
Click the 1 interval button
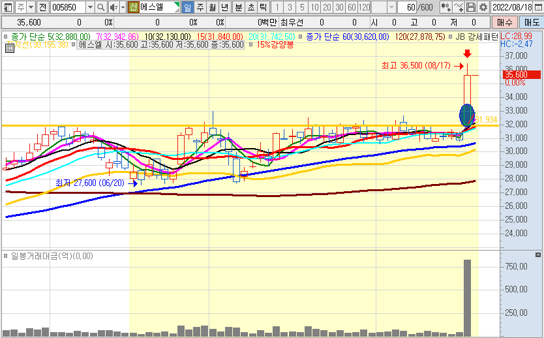pyautogui.click(x=277, y=7)
